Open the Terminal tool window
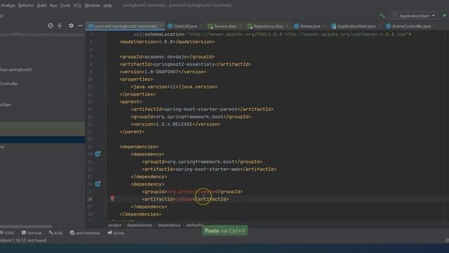Viewport: 449px width, 253px height. click(32, 233)
